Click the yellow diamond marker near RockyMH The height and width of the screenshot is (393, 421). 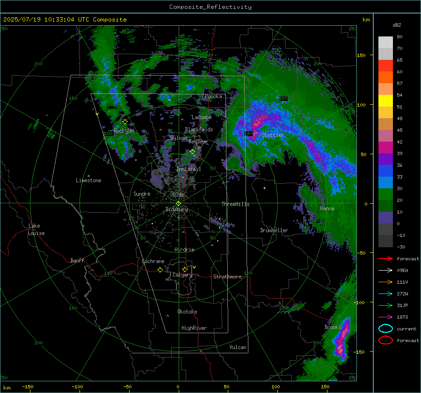[125, 122]
